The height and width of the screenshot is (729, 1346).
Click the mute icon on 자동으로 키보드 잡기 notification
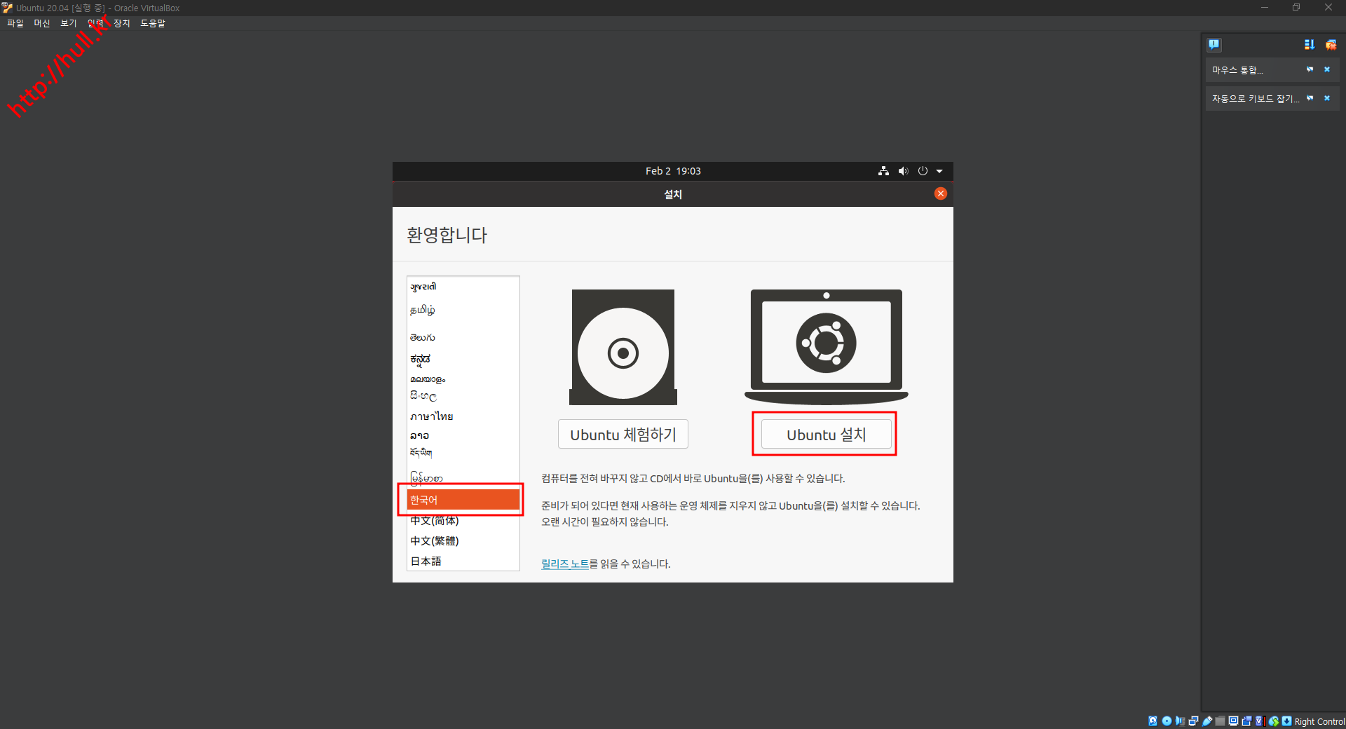click(1310, 98)
